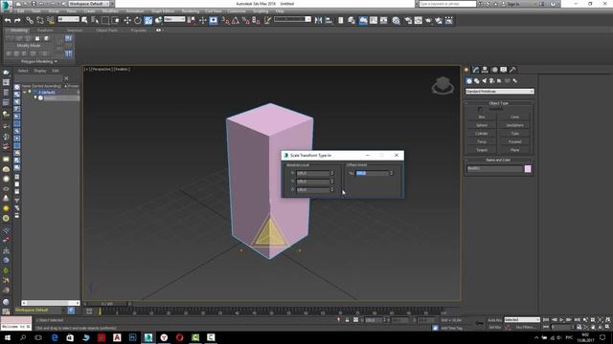Activate the Select and Rotate tool

coord(138,20)
